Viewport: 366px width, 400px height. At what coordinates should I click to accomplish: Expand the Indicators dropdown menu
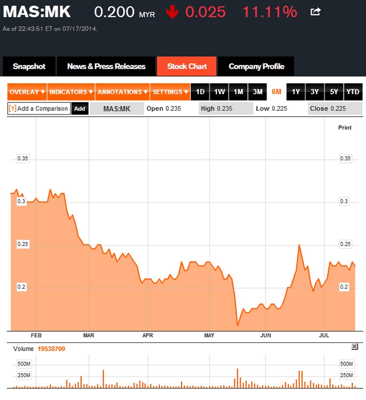[71, 92]
